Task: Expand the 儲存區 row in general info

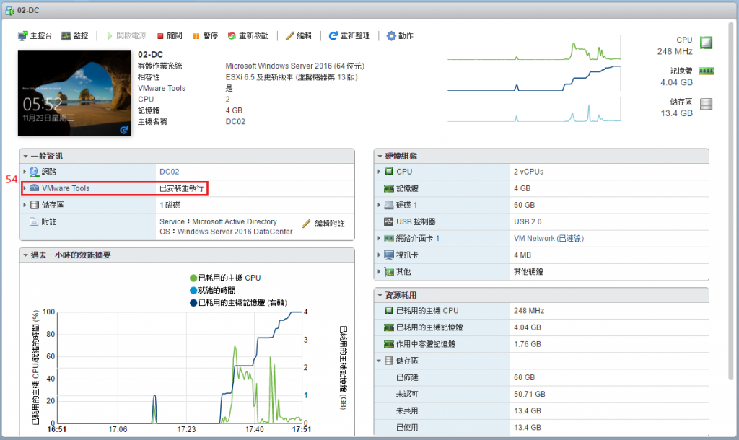Action: coord(25,205)
